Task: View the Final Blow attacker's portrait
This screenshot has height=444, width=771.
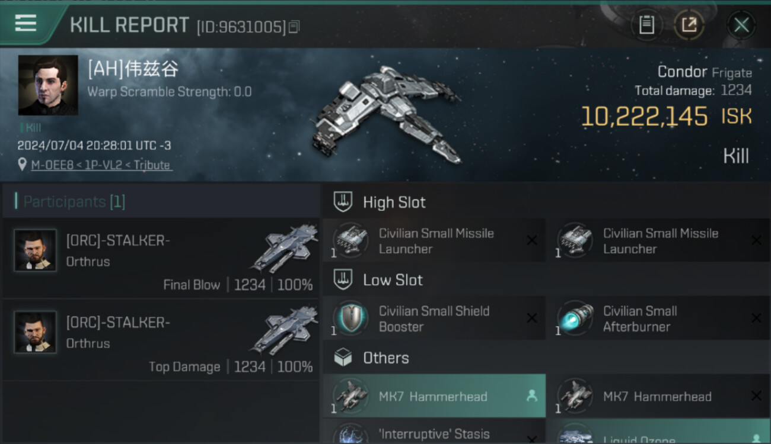Action: (x=36, y=250)
